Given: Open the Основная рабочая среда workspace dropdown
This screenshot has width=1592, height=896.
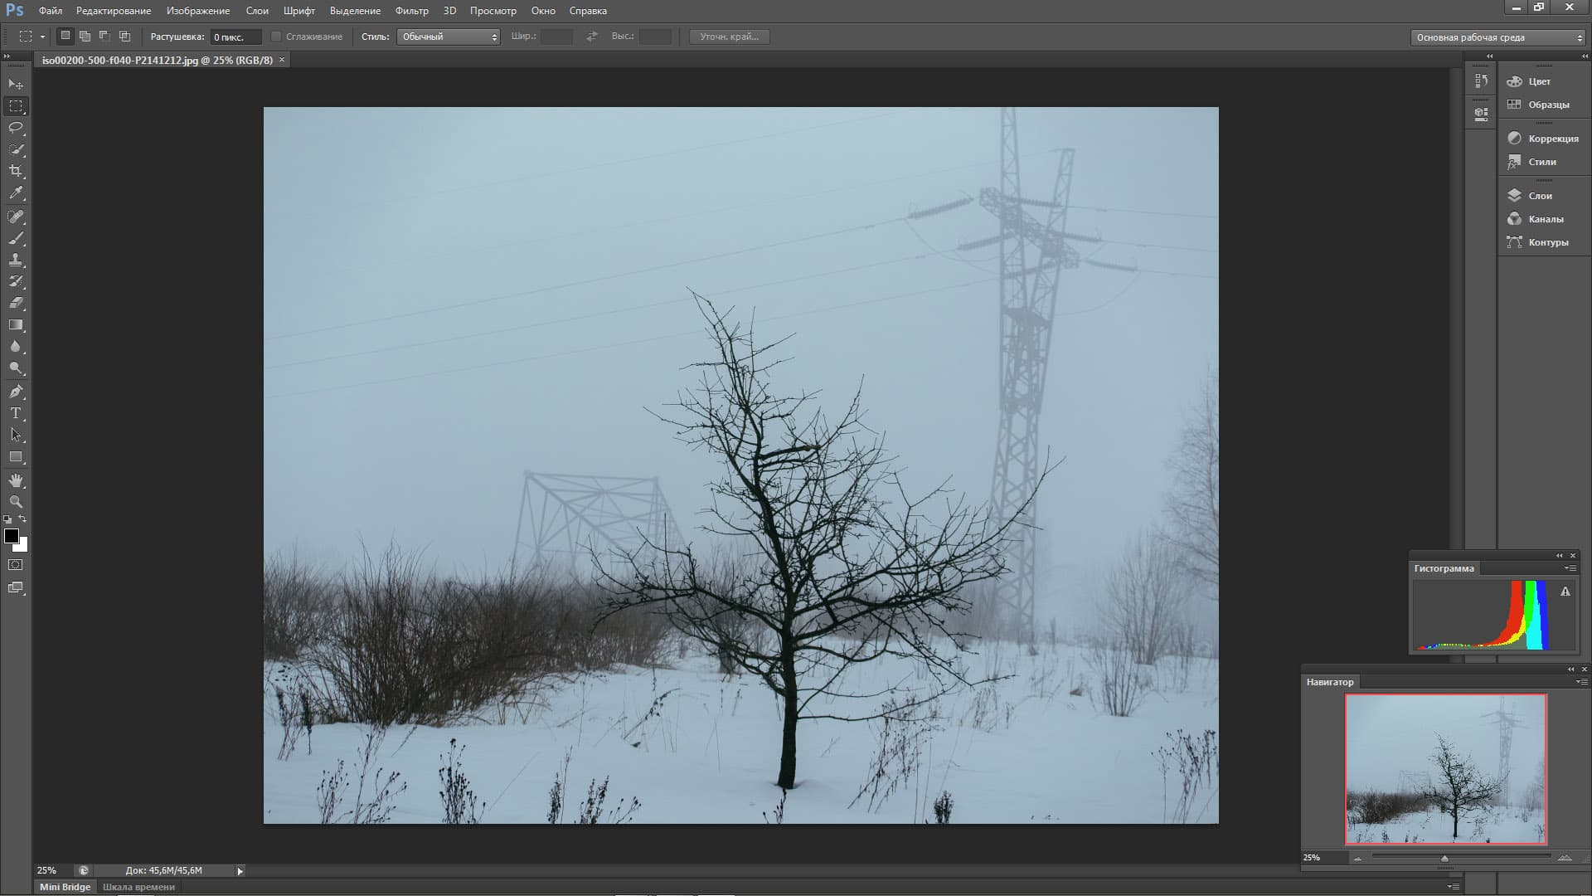Looking at the screenshot, I should 1497,37.
